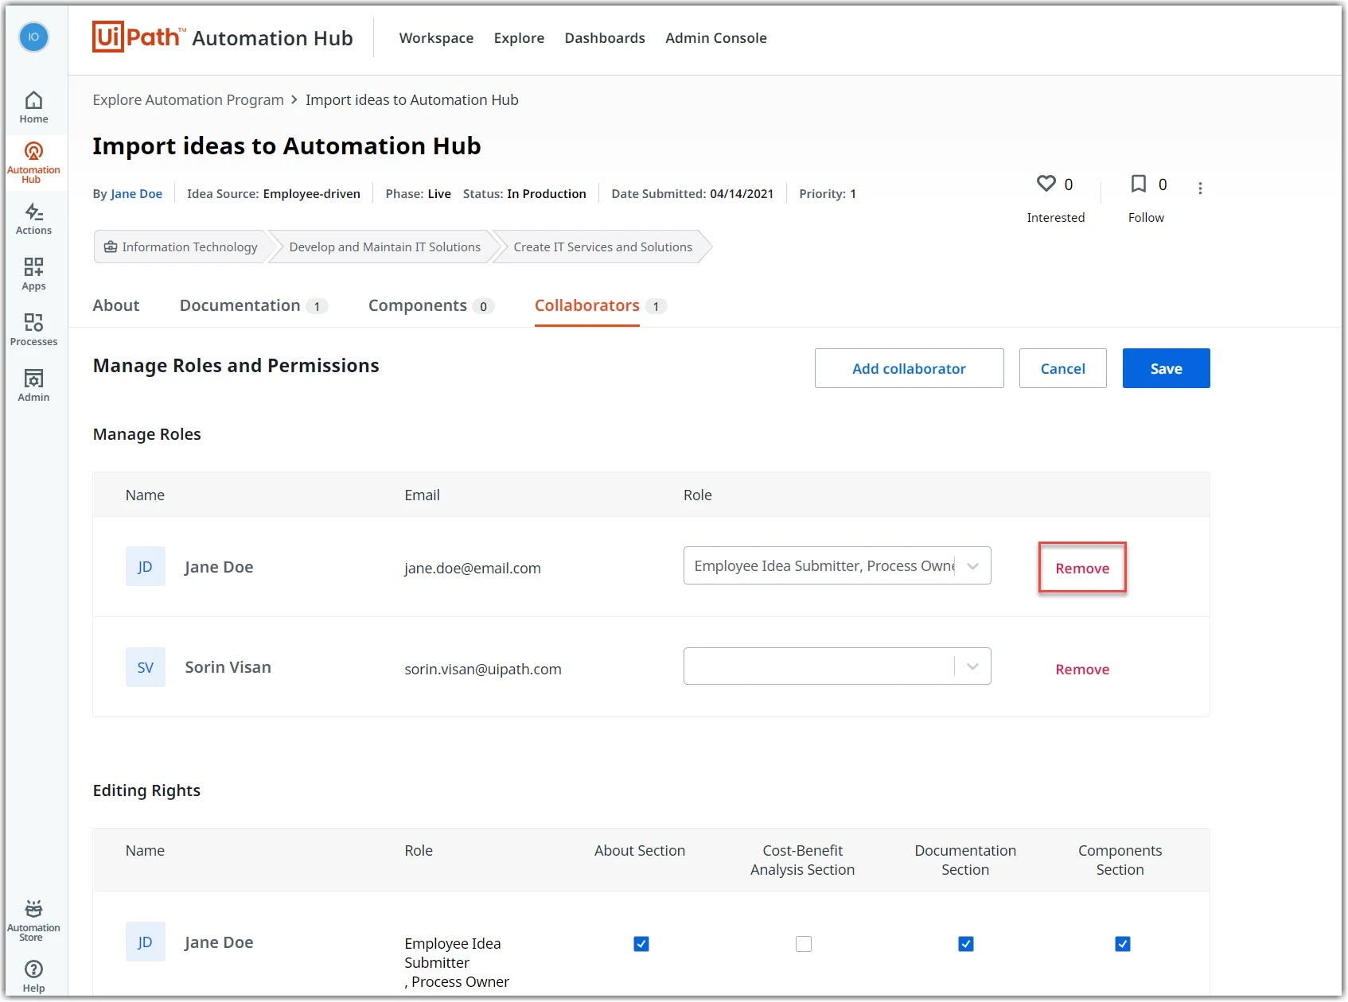The height and width of the screenshot is (1002, 1348).
Task: Open Apps from the sidebar
Action: coord(33,274)
